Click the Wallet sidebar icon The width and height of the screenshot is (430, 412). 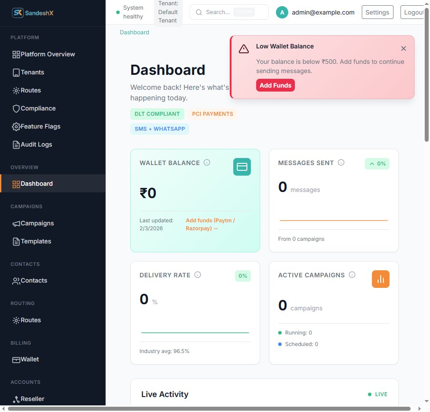pos(16,360)
